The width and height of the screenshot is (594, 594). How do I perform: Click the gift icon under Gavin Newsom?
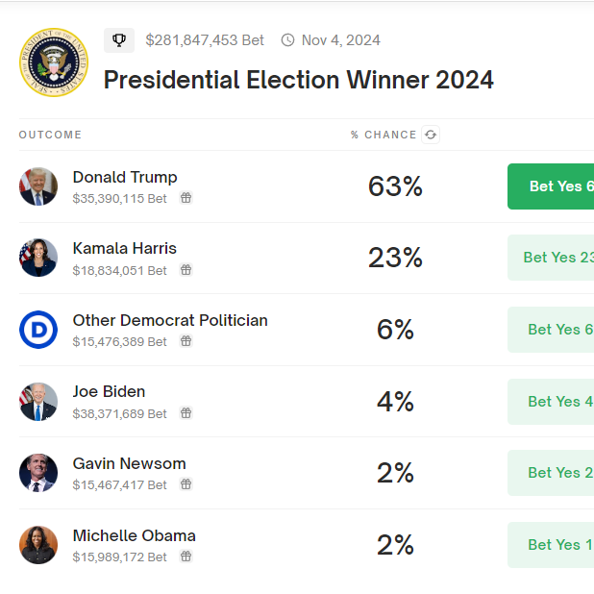click(186, 484)
